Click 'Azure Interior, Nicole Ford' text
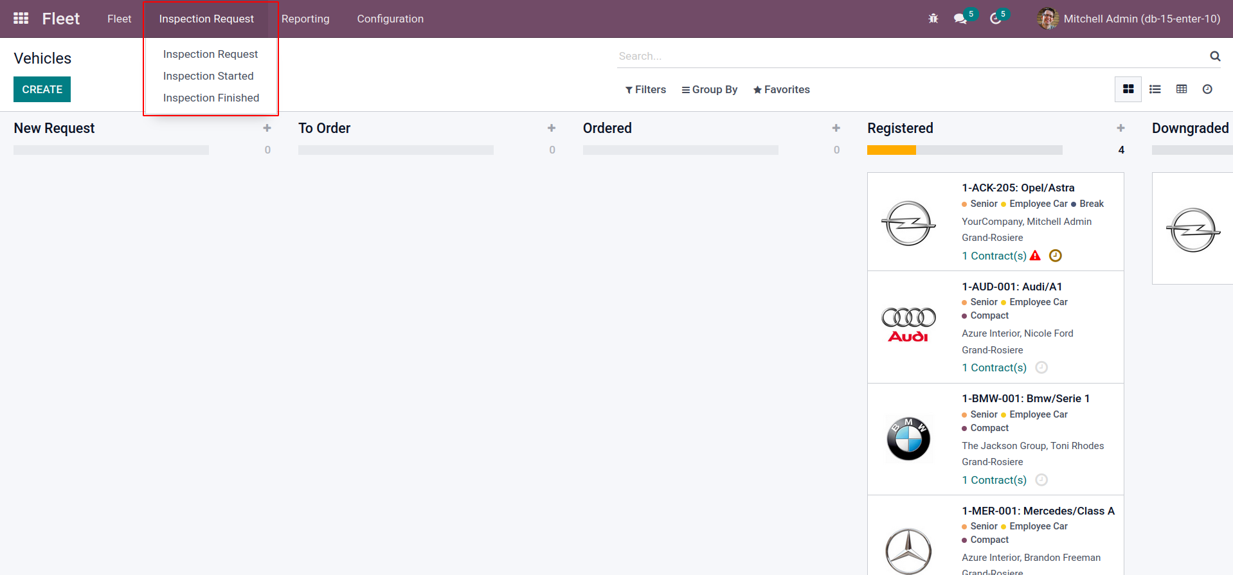Screen dimensions: 1233x575 [1017, 333]
